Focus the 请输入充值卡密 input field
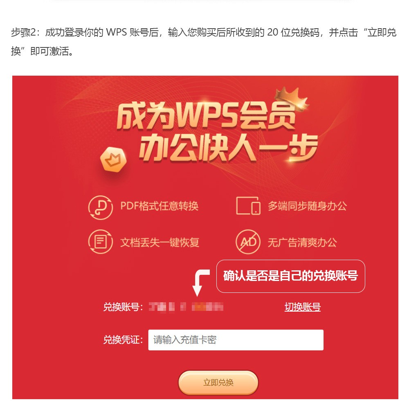409x409 pixels. tap(236, 340)
